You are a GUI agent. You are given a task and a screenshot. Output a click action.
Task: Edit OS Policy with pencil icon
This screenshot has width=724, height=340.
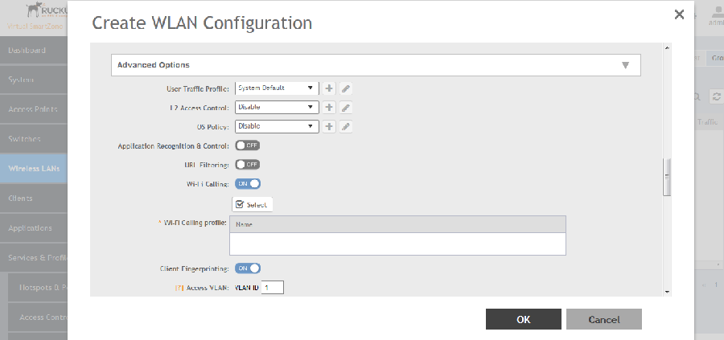pyautogui.click(x=345, y=126)
